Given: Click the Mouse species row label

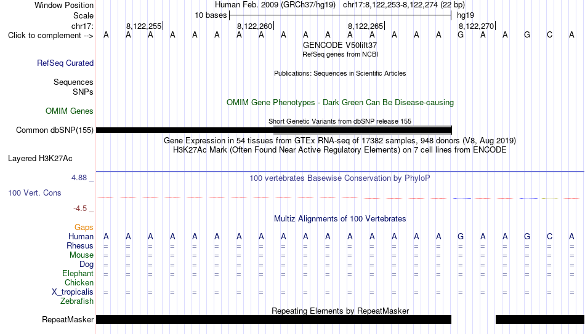Looking at the screenshot, I should coord(82,255).
